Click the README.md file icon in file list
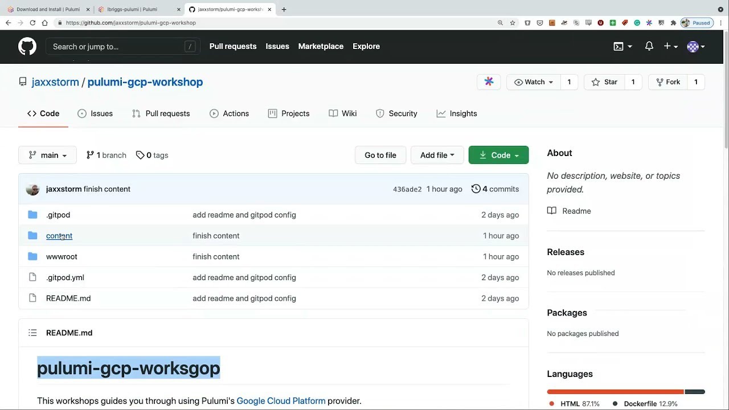Screen dimensions: 729x410 (x=32, y=298)
